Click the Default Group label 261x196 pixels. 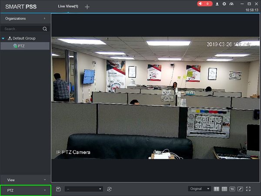pos(24,38)
